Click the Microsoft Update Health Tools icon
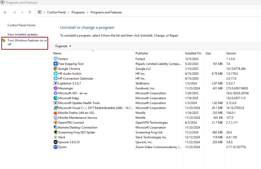This screenshot has width=261, height=169. tap(55, 103)
